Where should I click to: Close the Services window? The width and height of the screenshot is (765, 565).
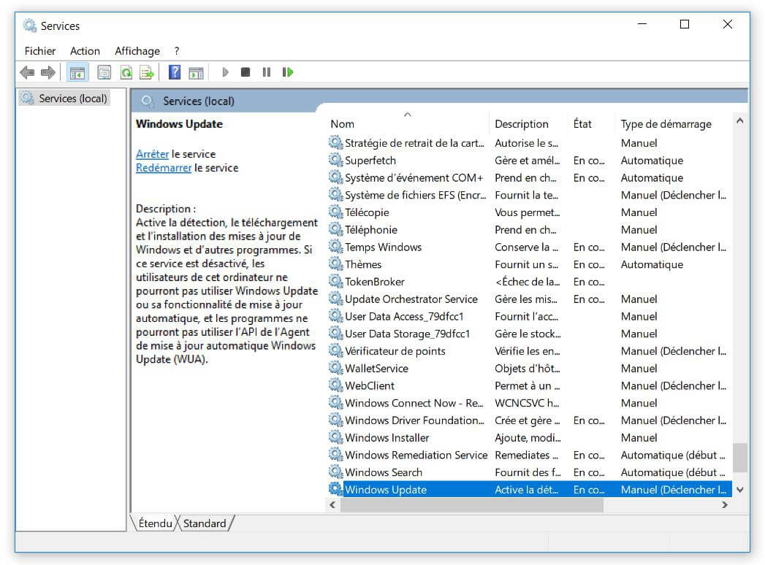[x=728, y=24]
